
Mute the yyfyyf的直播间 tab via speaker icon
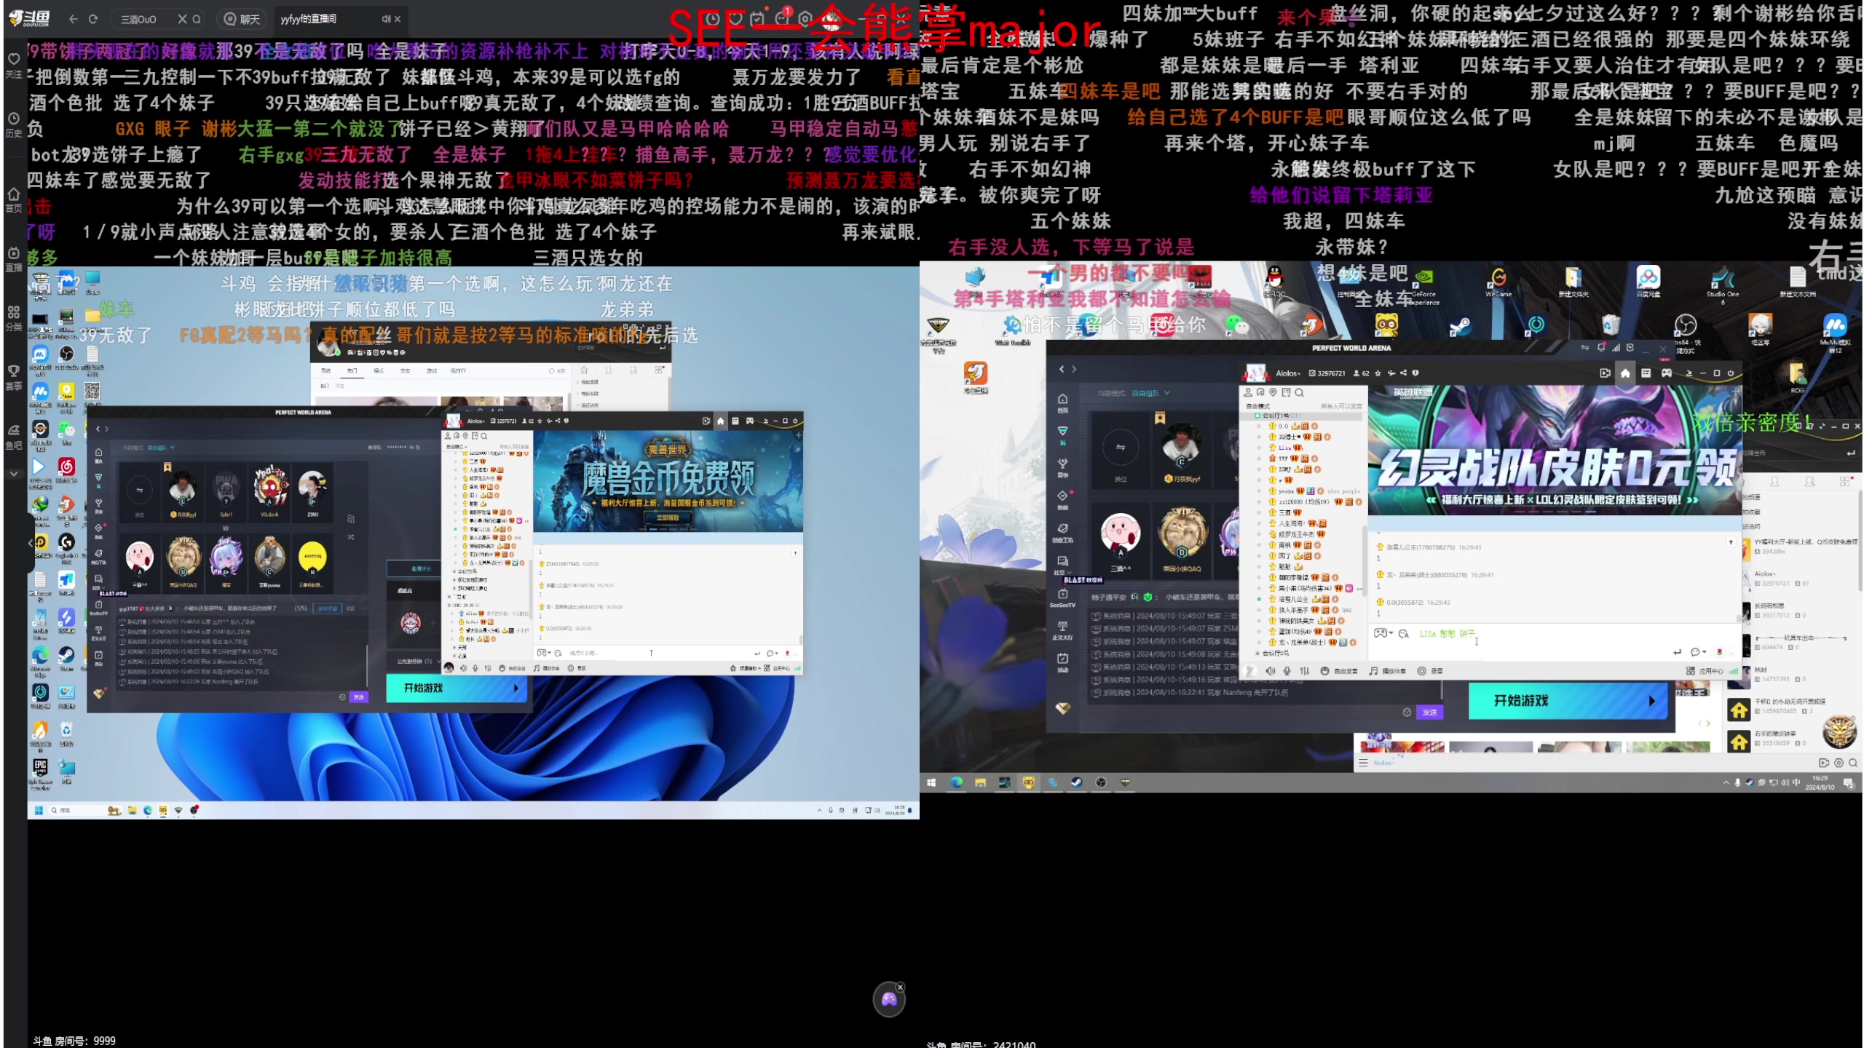386,19
